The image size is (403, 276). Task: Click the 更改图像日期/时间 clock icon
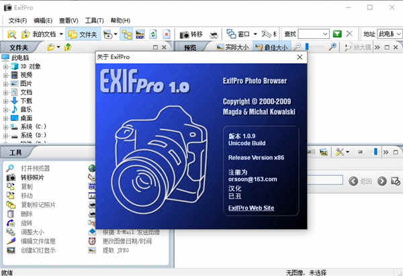(x=92, y=241)
